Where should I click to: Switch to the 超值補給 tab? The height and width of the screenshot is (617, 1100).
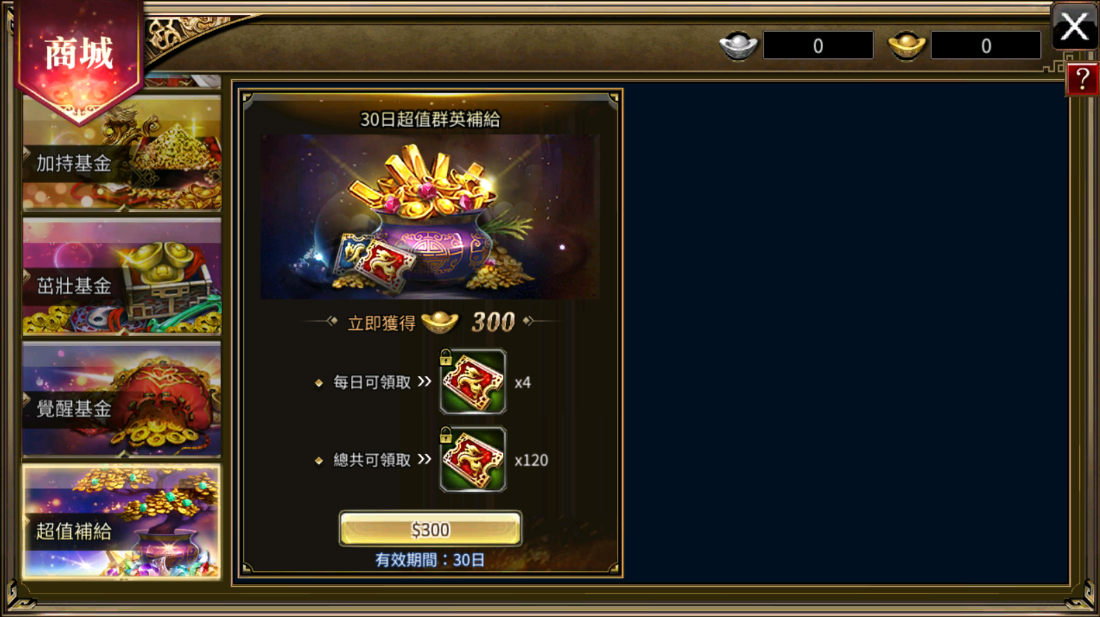point(122,522)
